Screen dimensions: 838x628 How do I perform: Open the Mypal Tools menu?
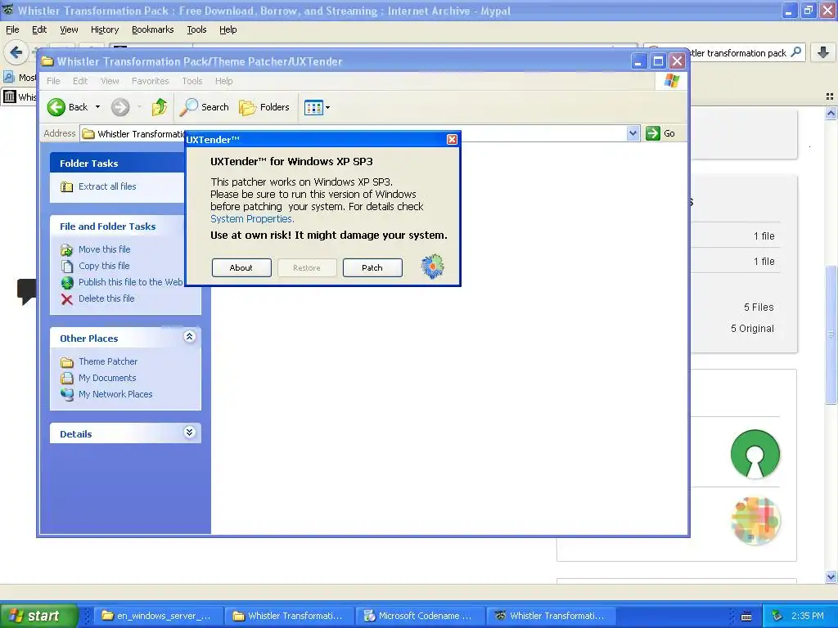pyautogui.click(x=196, y=29)
